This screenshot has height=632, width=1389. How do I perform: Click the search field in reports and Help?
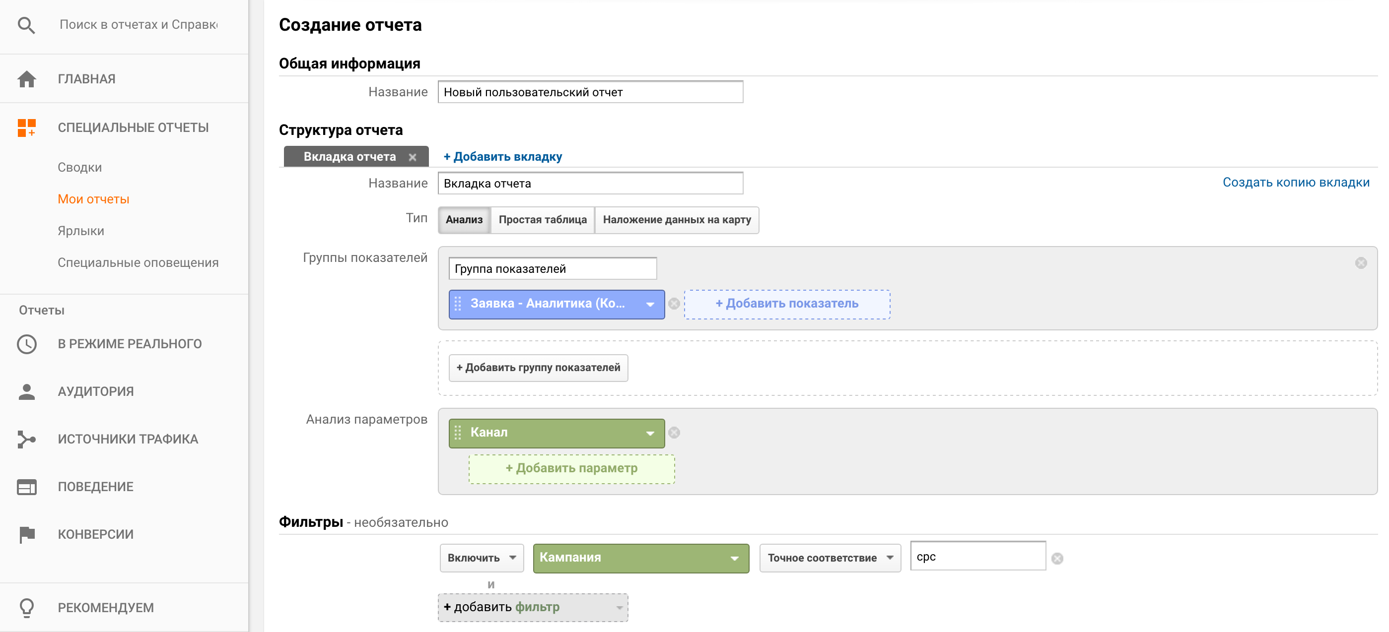click(139, 25)
